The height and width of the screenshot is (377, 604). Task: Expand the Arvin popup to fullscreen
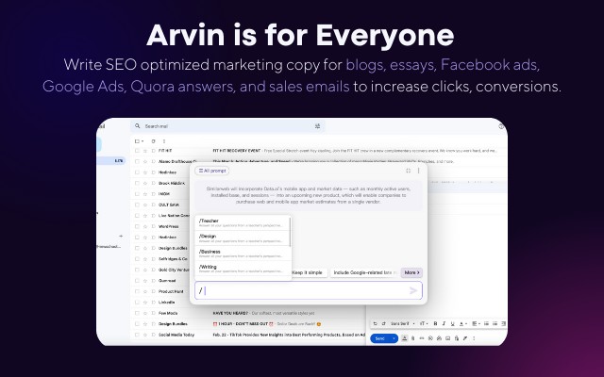tap(409, 171)
